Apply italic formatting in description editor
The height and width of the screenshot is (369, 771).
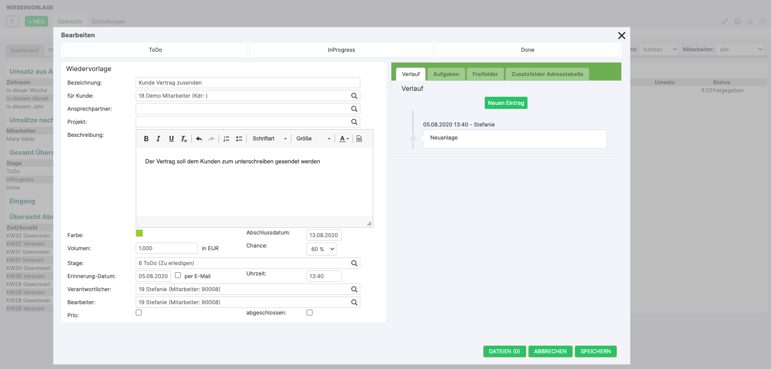click(x=158, y=139)
